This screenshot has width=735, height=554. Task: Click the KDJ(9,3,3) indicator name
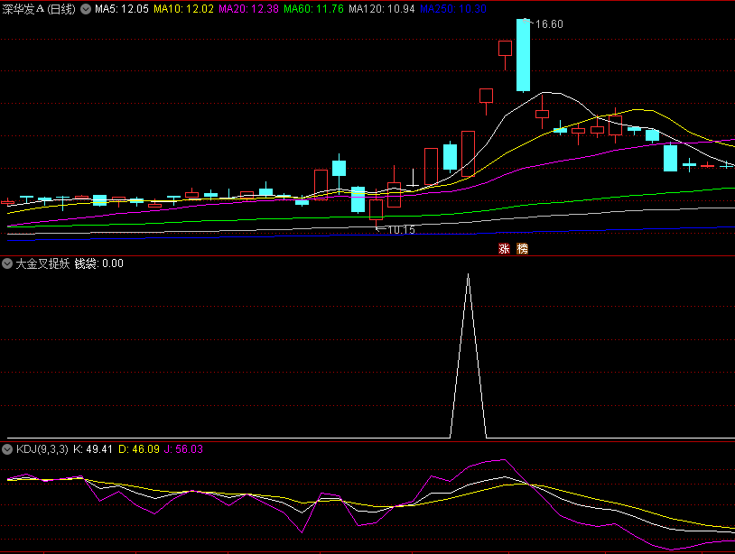point(42,449)
